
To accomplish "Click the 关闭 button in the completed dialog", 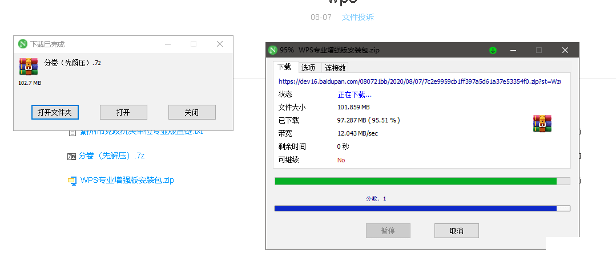I will 192,112.
